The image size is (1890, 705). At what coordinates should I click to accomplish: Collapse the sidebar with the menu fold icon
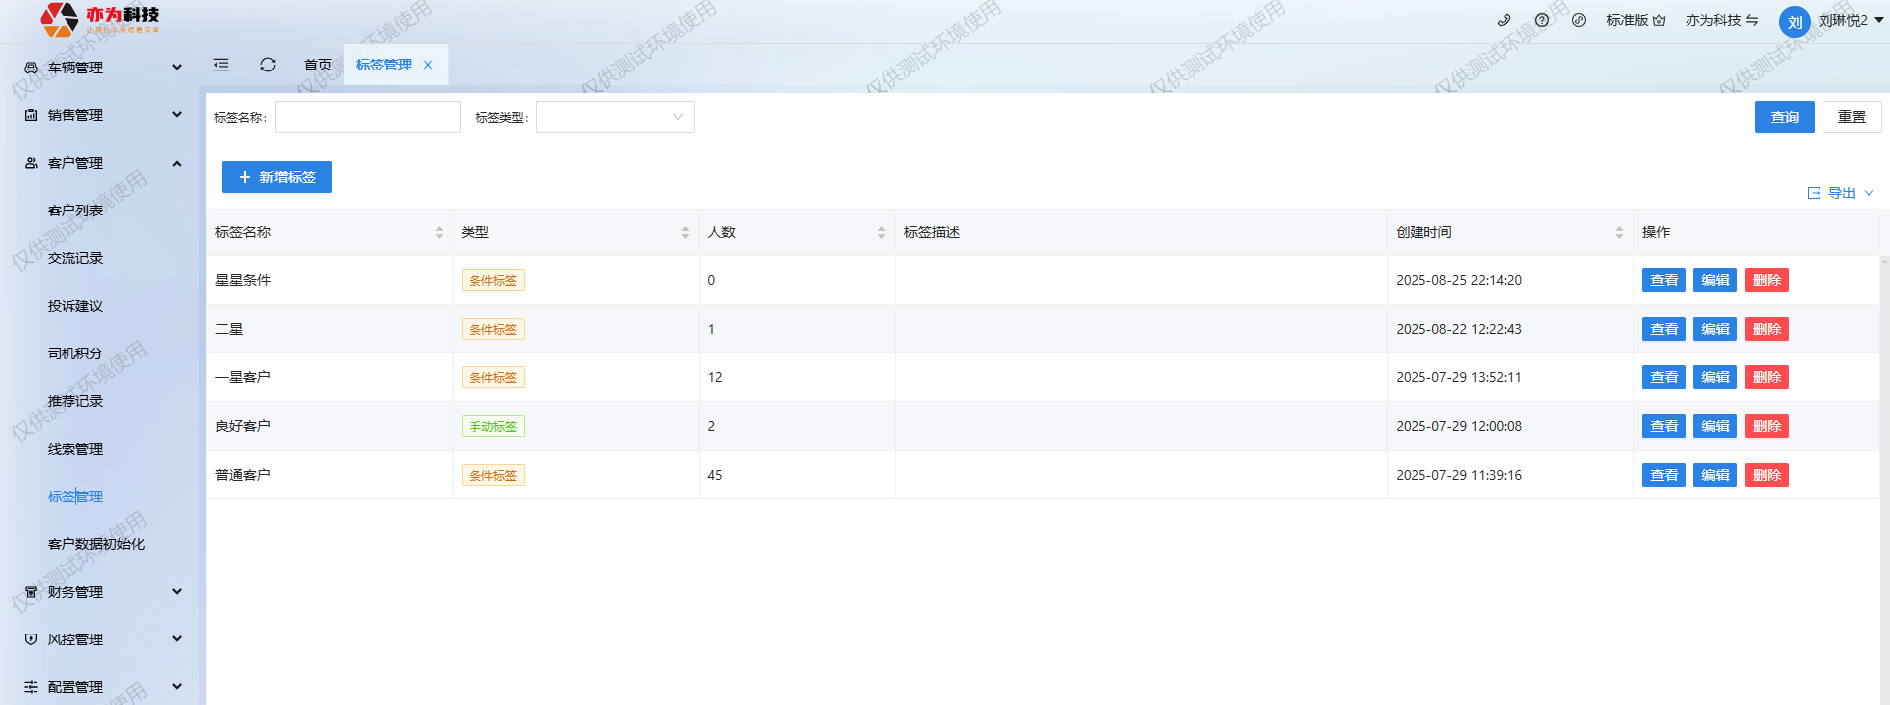tap(221, 65)
